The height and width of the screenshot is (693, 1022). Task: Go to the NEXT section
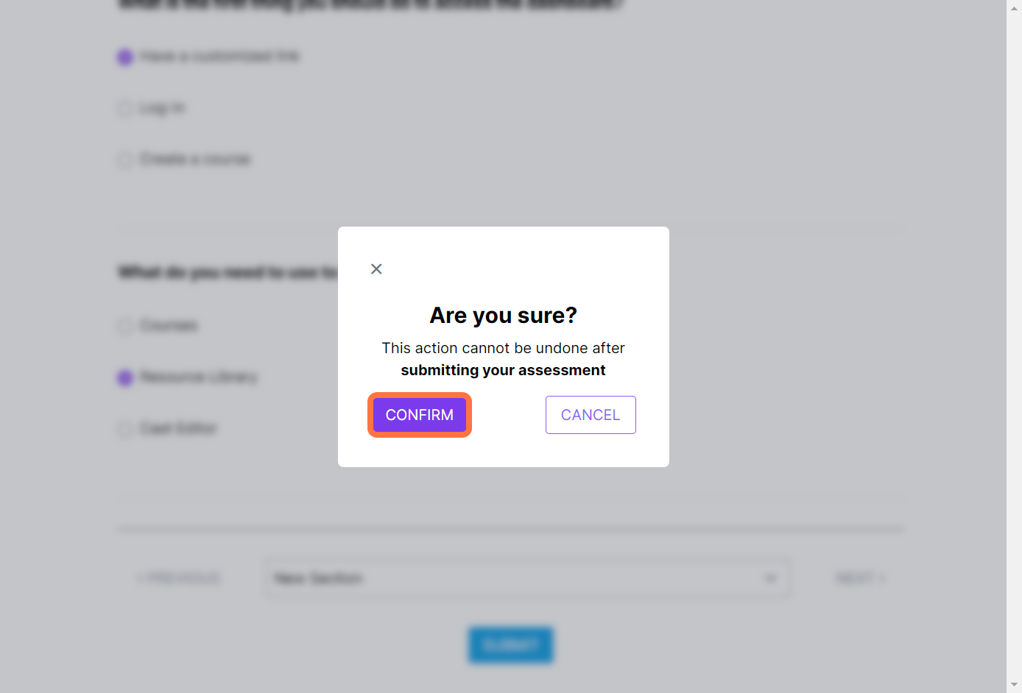point(859,578)
